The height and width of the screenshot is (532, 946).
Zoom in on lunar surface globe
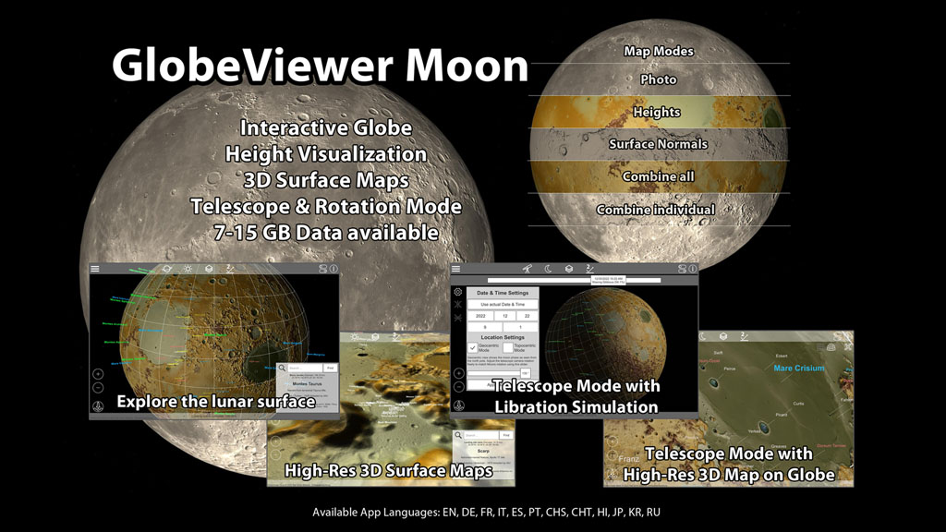98,374
